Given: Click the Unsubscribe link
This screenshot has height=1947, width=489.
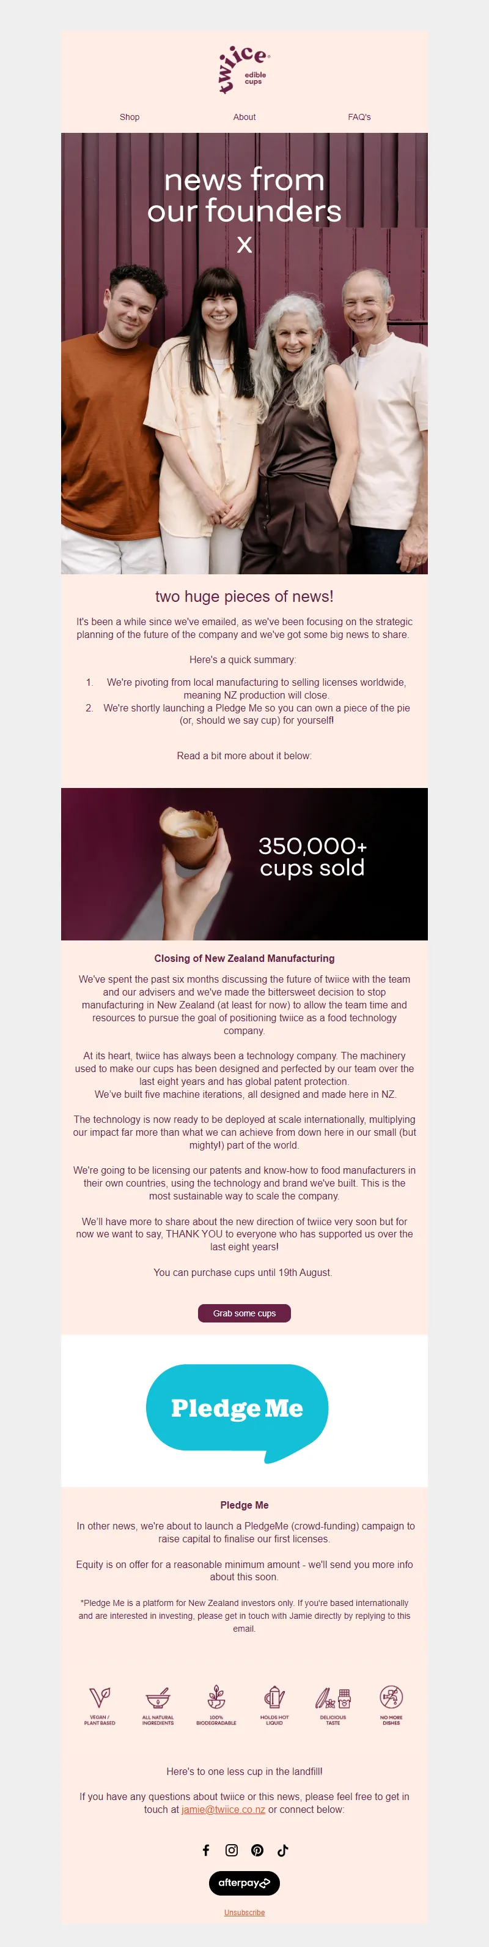Looking at the screenshot, I should pos(244,1911).
